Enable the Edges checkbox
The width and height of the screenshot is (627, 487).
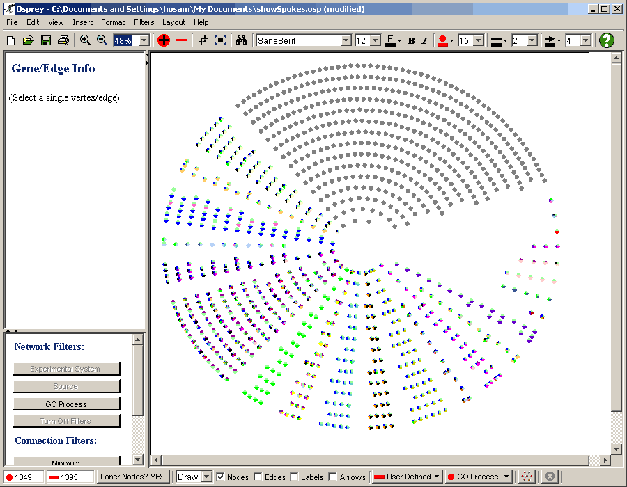(x=258, y=477)
